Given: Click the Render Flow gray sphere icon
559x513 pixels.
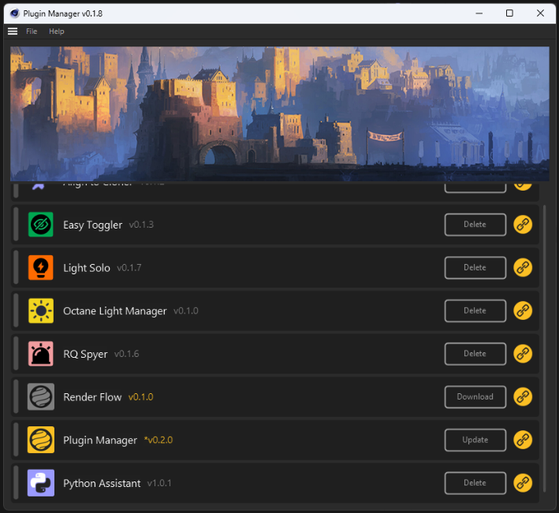Looking at the screenshot, I should (x=41, y=397).
